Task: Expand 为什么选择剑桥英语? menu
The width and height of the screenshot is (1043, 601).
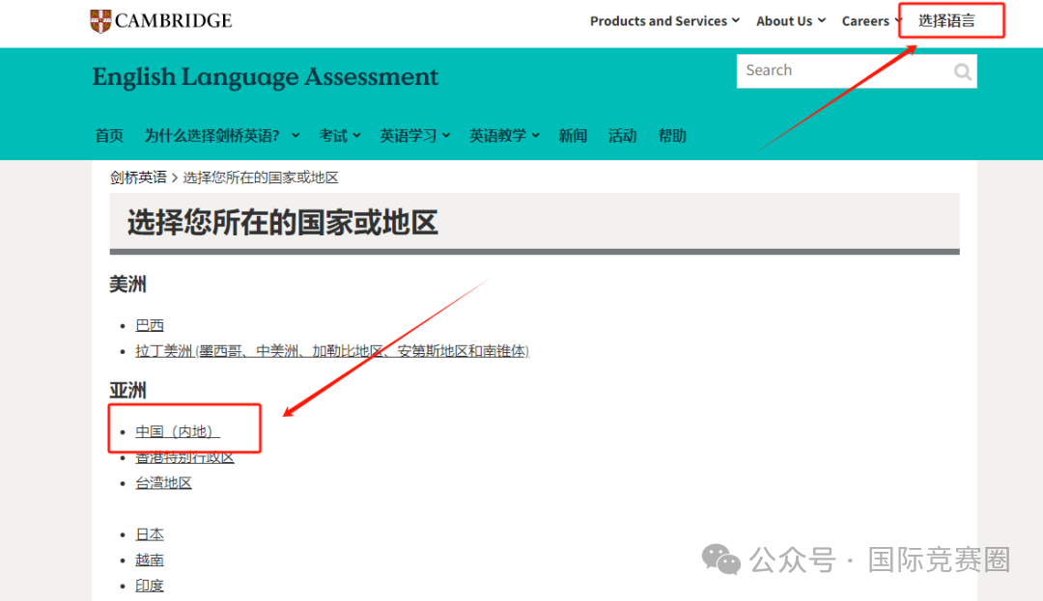Action: tap(222, 136)
